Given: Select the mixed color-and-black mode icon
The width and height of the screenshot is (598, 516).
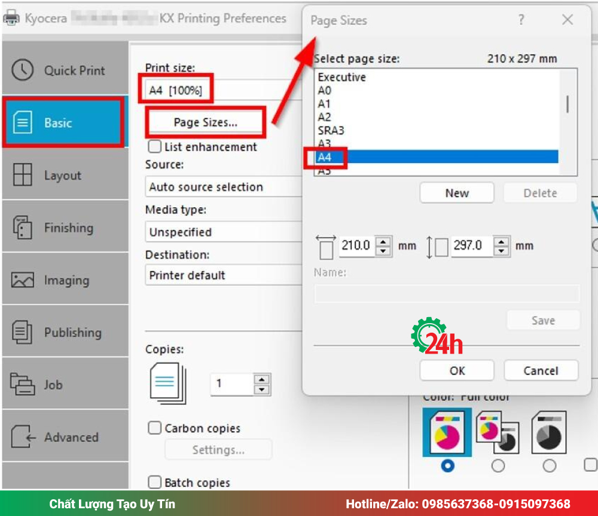Looking at the screenshot, I should tap(498, 432).
